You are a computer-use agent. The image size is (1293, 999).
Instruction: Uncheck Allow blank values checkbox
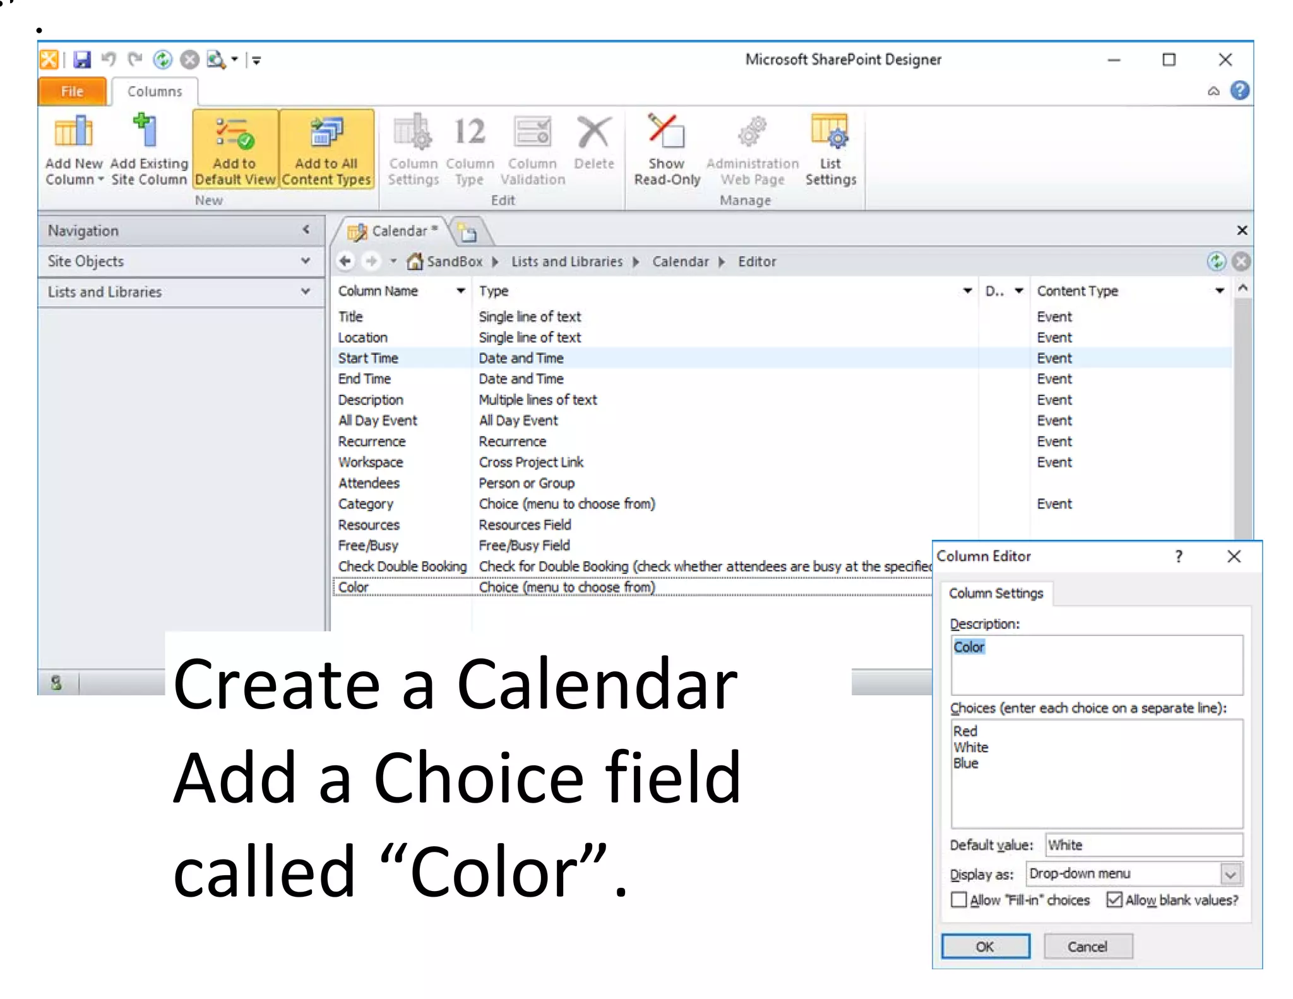click(1114, 899)
